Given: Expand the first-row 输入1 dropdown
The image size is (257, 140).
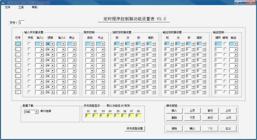Looking at the screenshot, I should coord(42,44).
